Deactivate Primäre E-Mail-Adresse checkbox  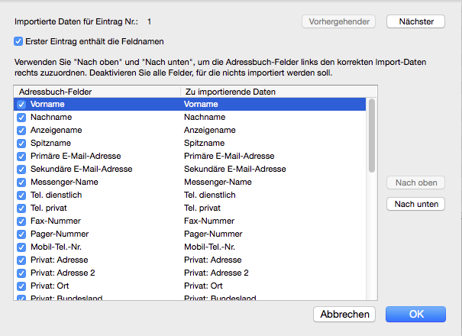click(x=21, y=156)
